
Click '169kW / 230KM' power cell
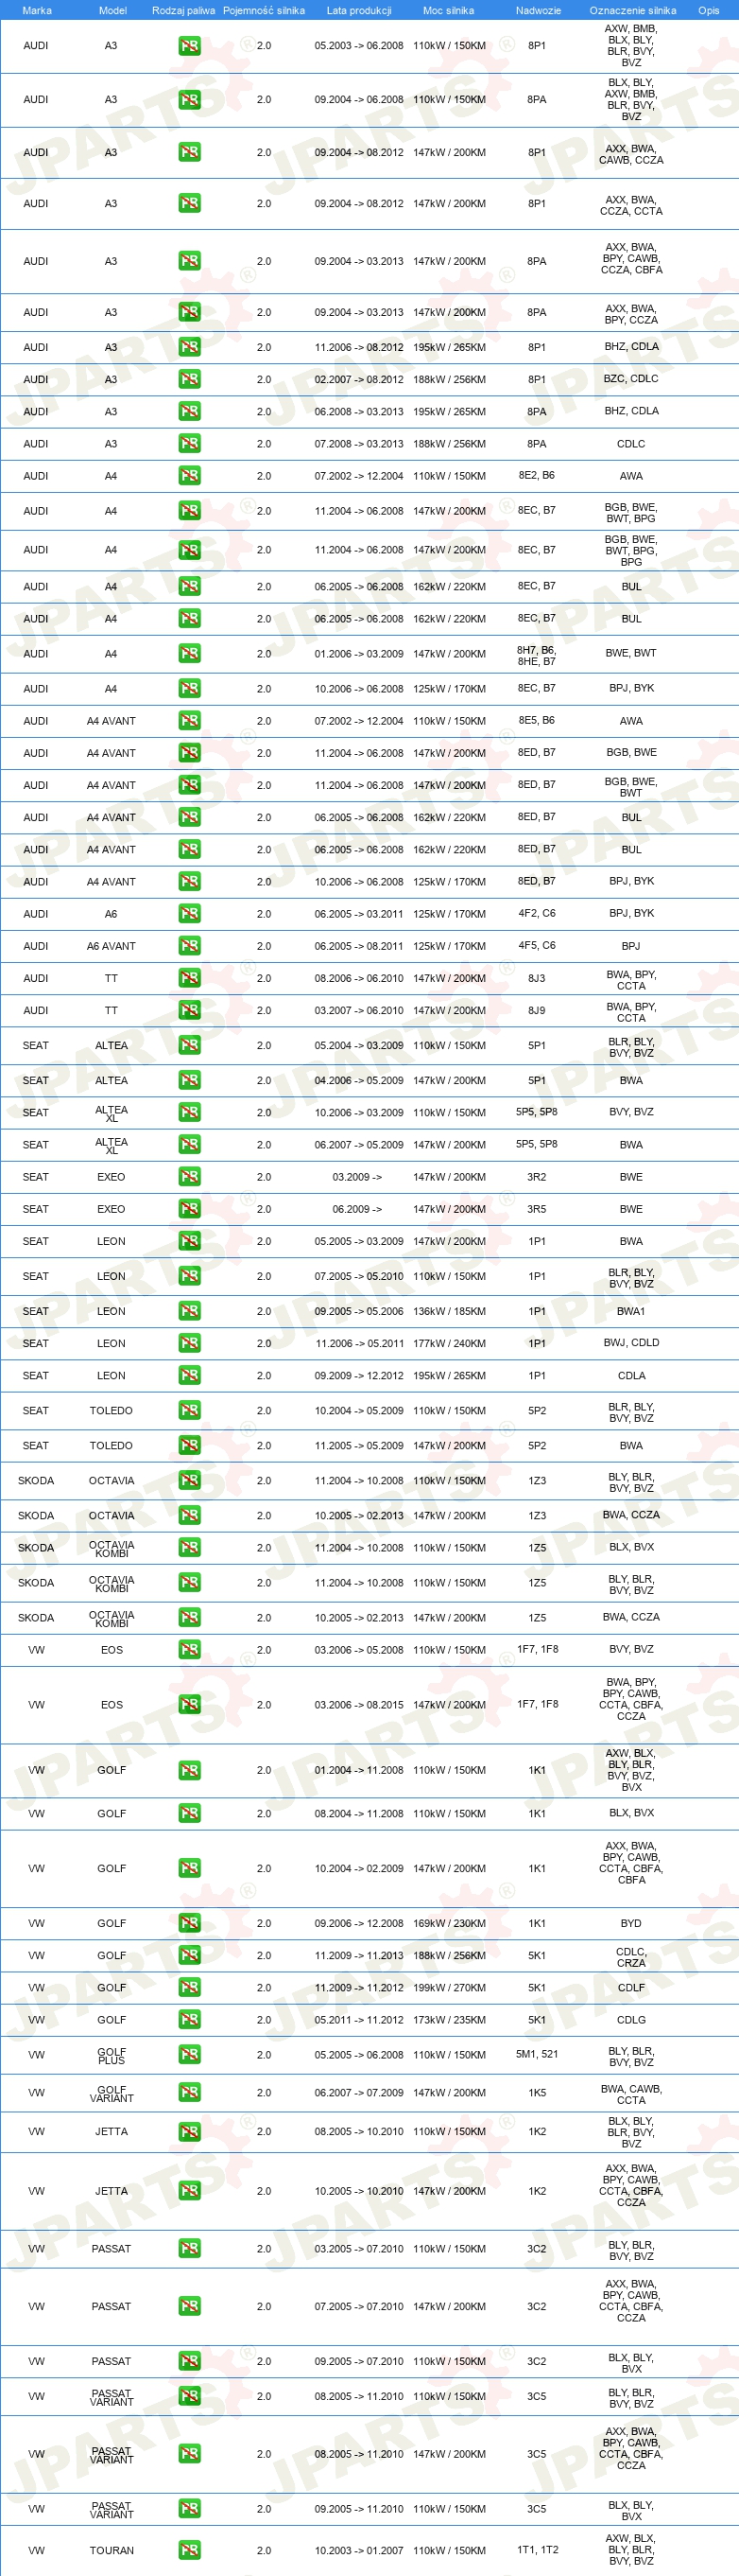(x=450, y=1923)
